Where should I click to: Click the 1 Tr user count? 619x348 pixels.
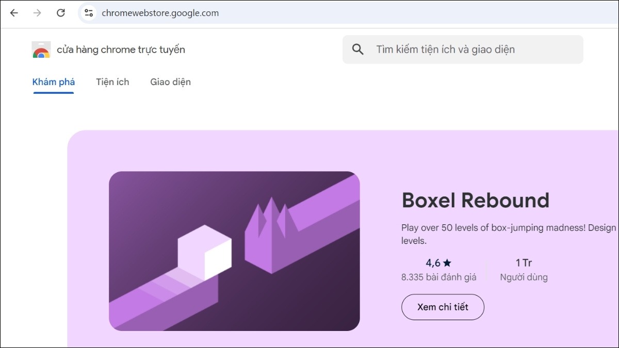[524, 263]
